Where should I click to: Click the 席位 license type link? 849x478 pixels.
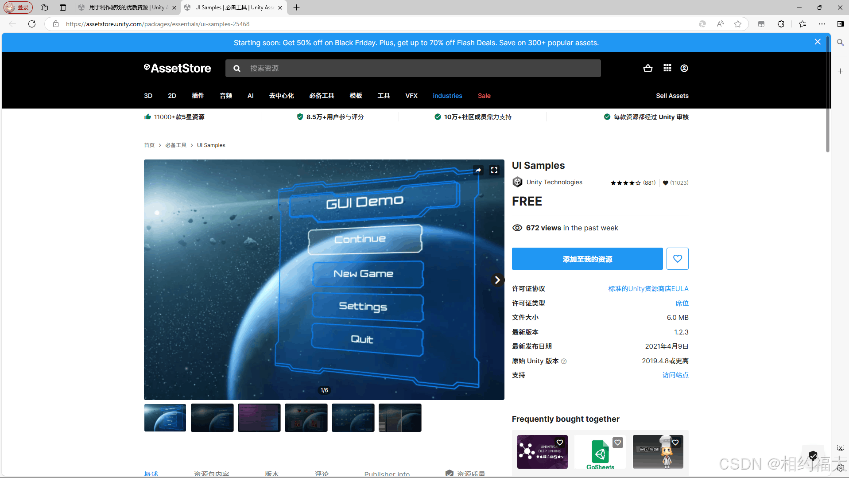pyautogui.click(x=682, y=303)
